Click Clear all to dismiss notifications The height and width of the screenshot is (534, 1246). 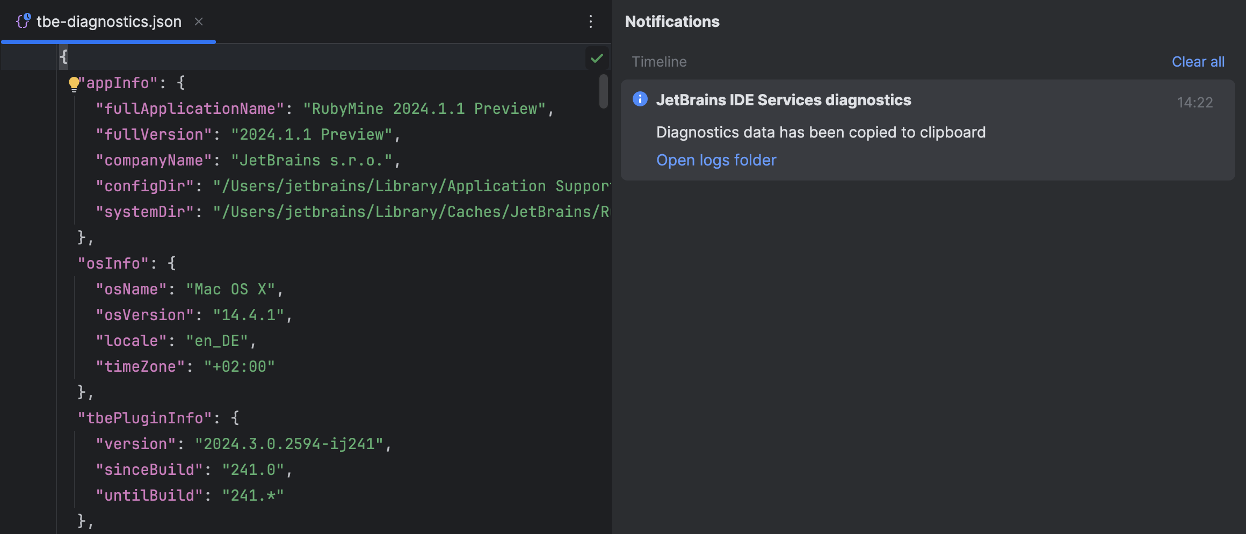[x=1198, y=61]
